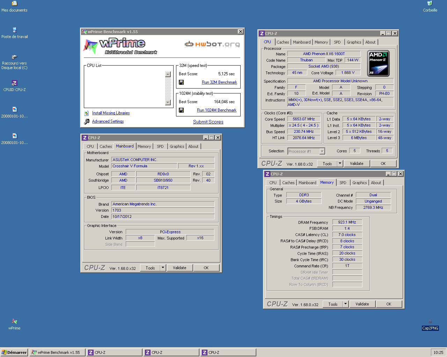Open About tab in CPU-Z Mainboard window
This screenshot has width=447, height=357.
(193, 146)
